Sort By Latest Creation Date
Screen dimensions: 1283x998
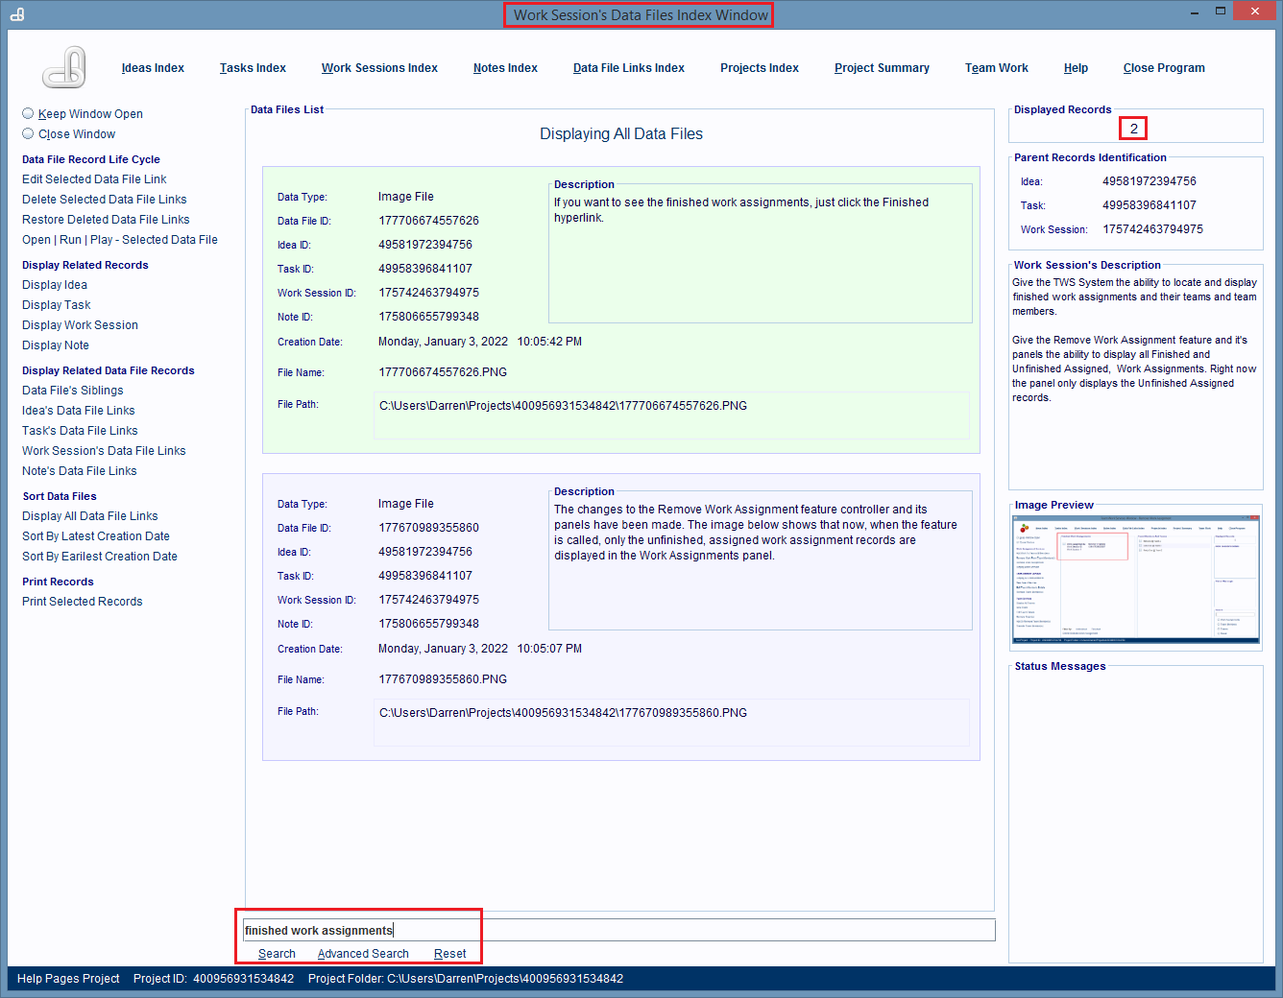tap(96, 536)
